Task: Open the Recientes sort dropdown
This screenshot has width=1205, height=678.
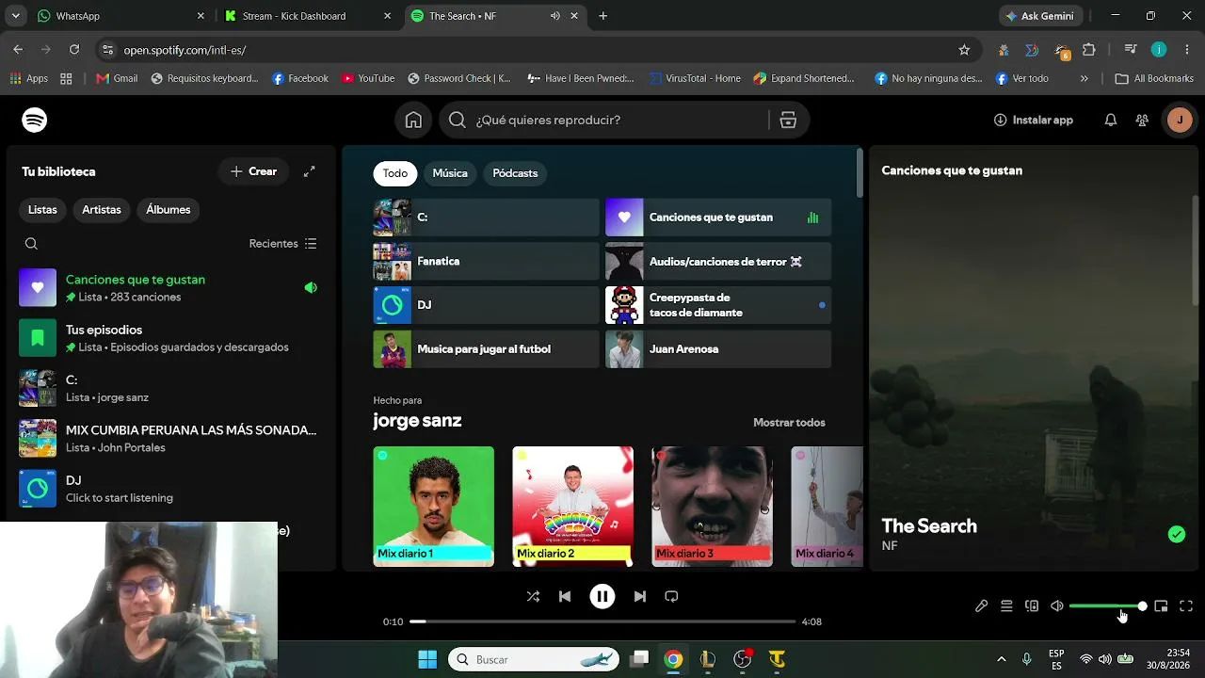Action: point(282,244)
